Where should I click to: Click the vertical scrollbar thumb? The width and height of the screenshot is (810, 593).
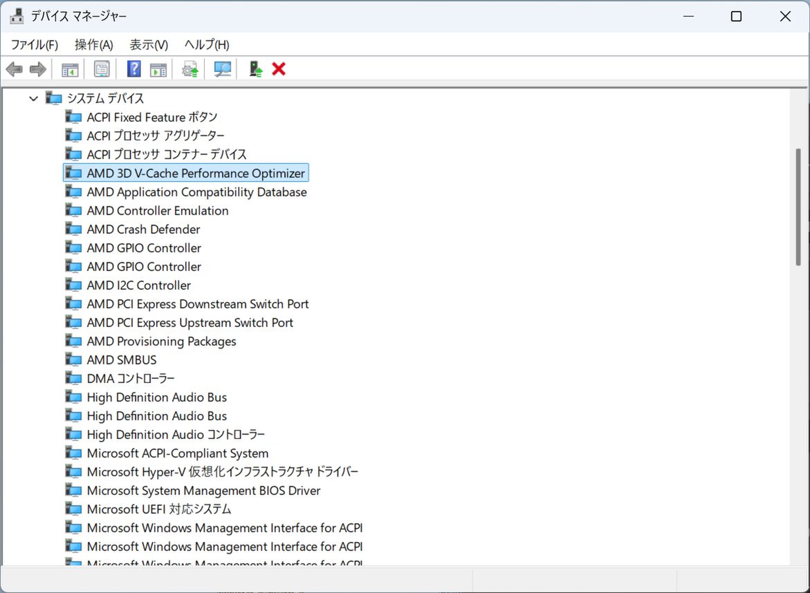798,207
